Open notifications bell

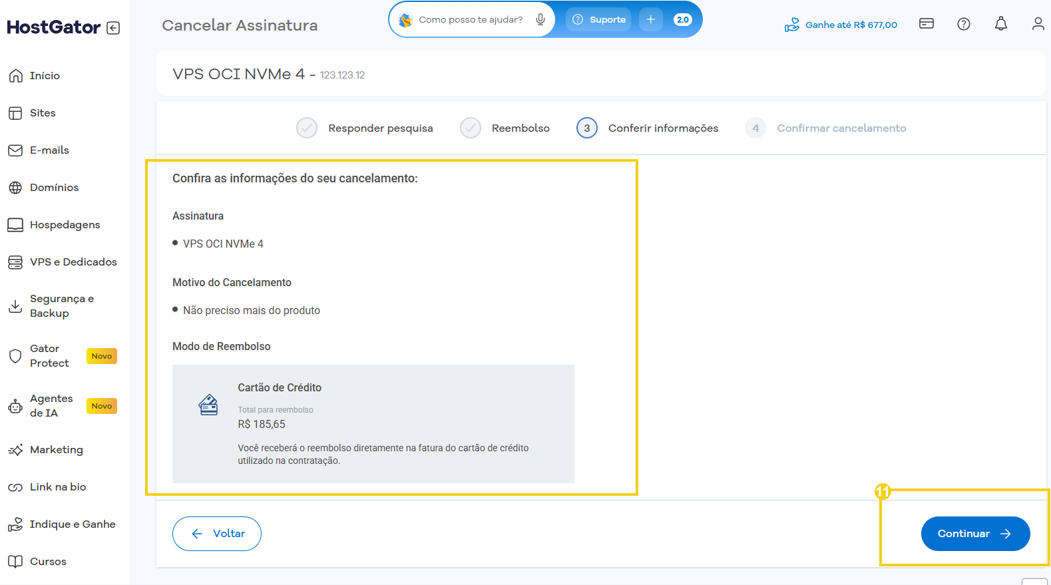point(1001,24)
